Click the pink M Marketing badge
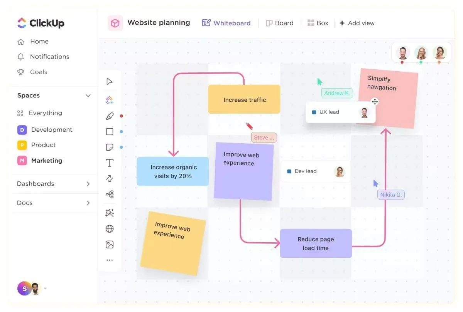Image resolution: width=463 pixels, height=312 pixels. coord(22,161)
